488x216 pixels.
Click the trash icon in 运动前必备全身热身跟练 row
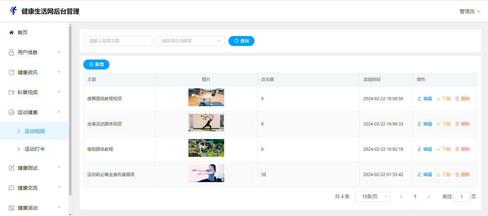coord(457,175)
